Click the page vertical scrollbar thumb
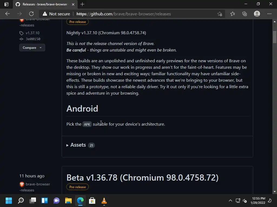277x207 pixels. tap(275, 37)
